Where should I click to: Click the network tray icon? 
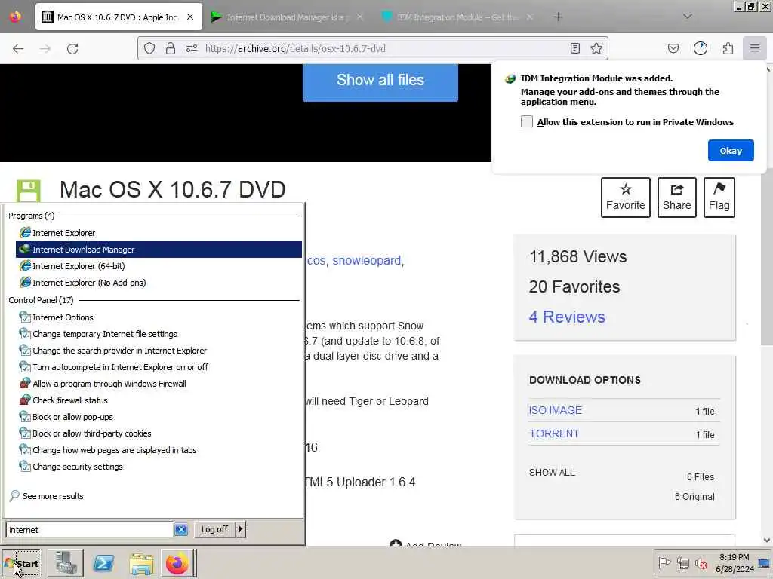(x=682, y=562)
